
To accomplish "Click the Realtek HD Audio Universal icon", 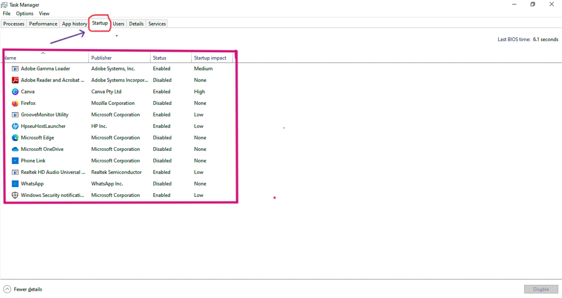I will pos(15,172).
